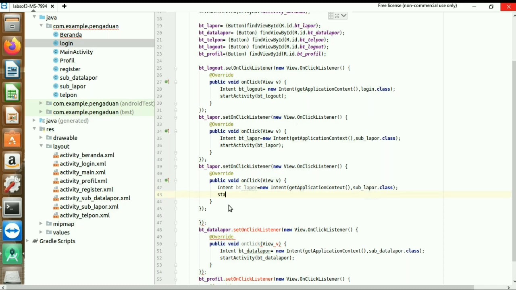Expand the mipmap folder
516x290 pixels.
[41, 224]
